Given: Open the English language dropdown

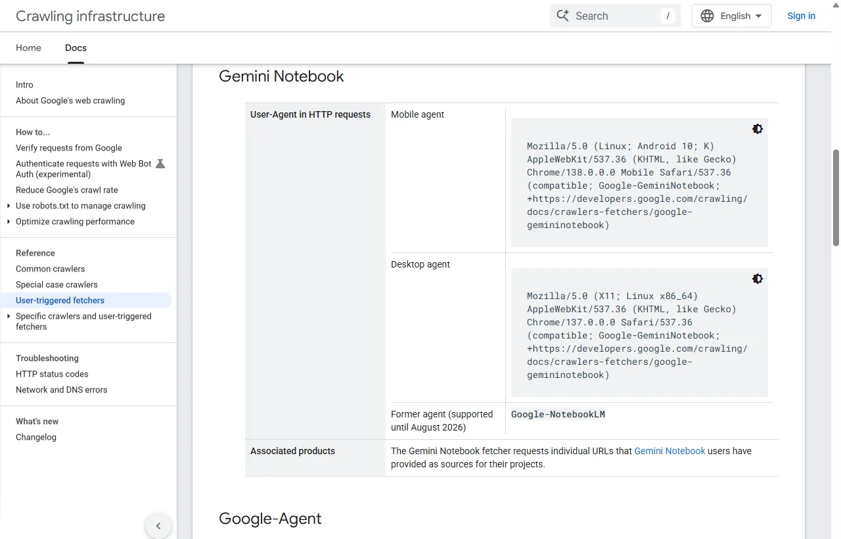Looking at the screenshot, I should (x=731, y=16).
